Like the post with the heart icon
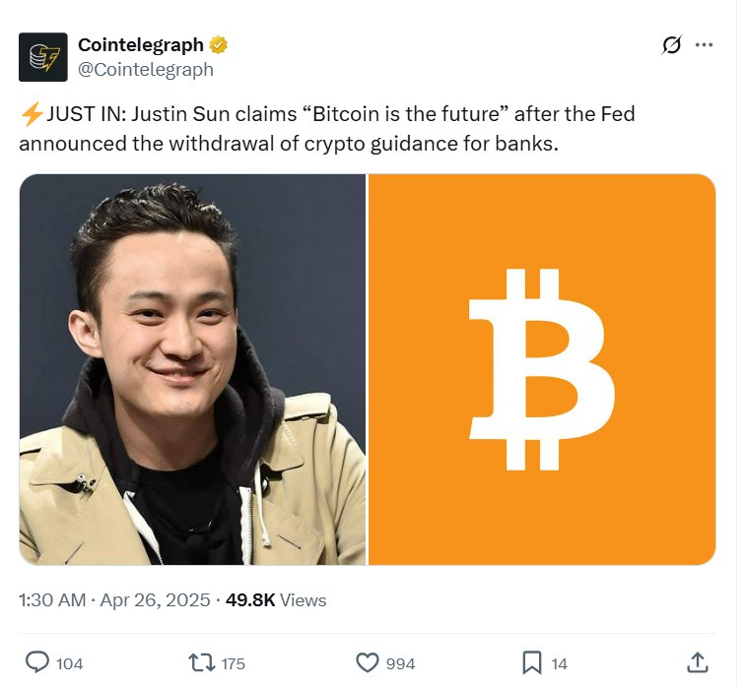This screenshot has width=746, height=687. click(x=368, y=662)
